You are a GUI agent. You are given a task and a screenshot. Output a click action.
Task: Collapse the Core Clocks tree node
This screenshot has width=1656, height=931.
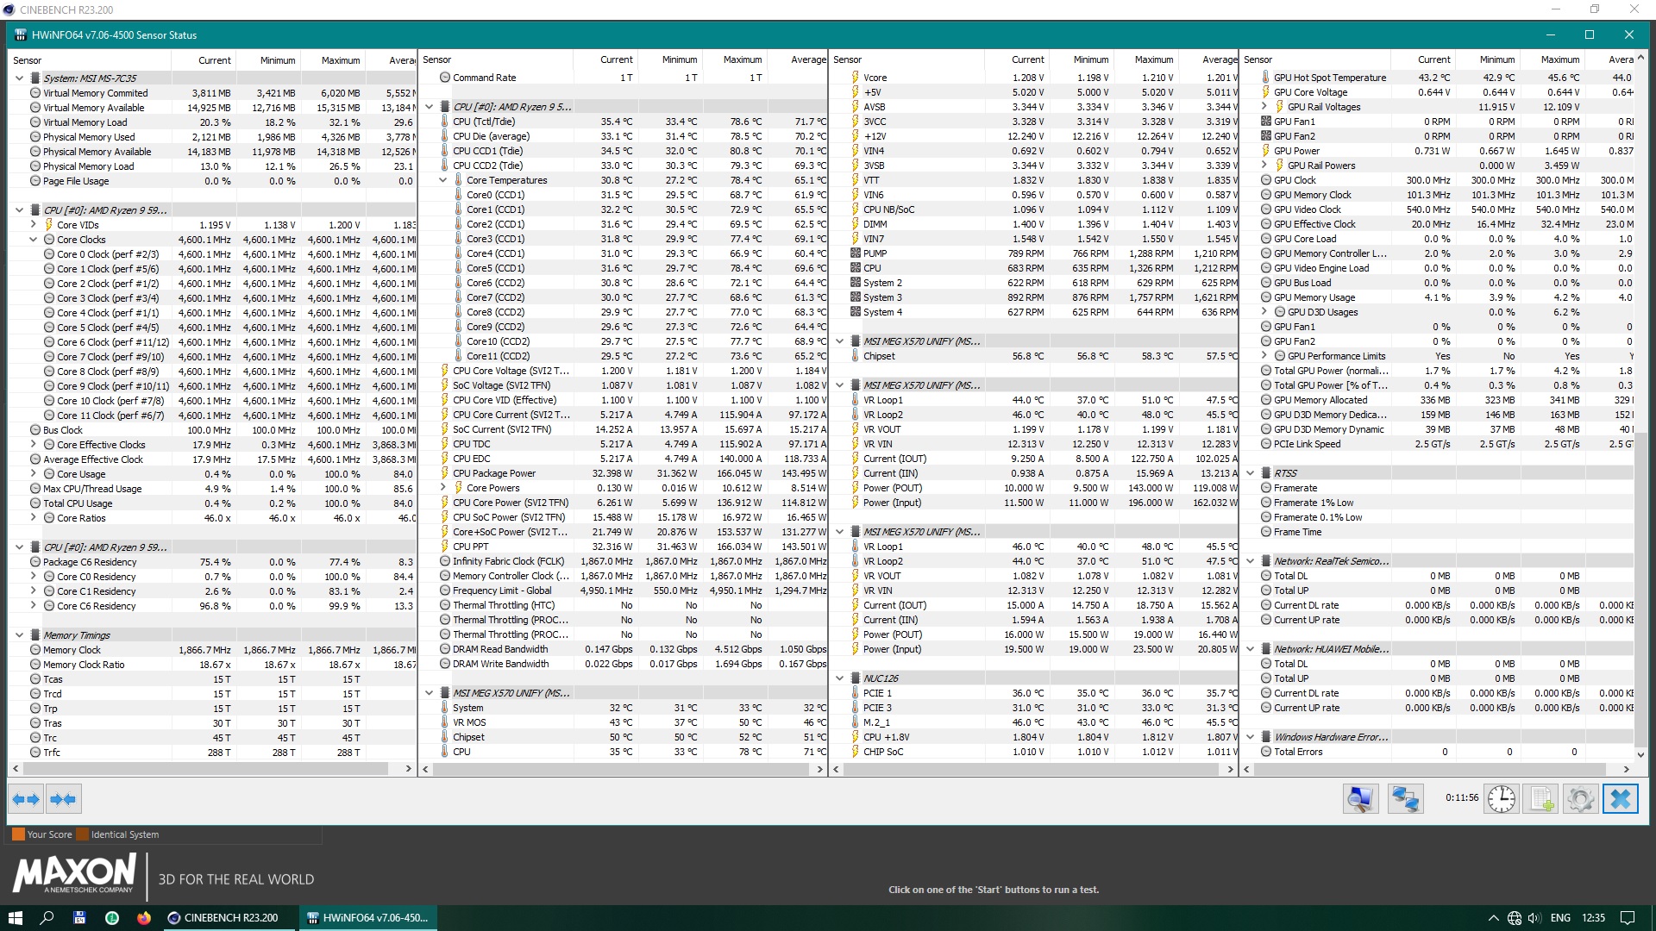(34, 240)
